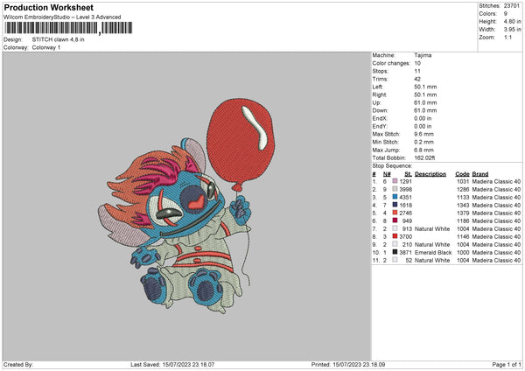
Task: Click the Max Stitch value '9.6 mm'
Action: [423, 134]
